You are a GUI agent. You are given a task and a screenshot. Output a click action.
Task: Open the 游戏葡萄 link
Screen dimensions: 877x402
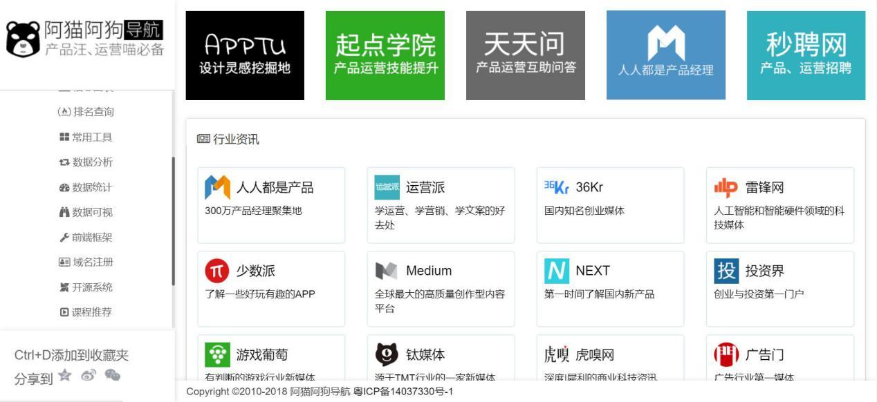[262, 355]
